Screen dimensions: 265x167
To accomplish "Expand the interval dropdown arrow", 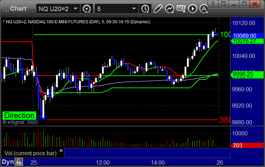I will (134, 9).
